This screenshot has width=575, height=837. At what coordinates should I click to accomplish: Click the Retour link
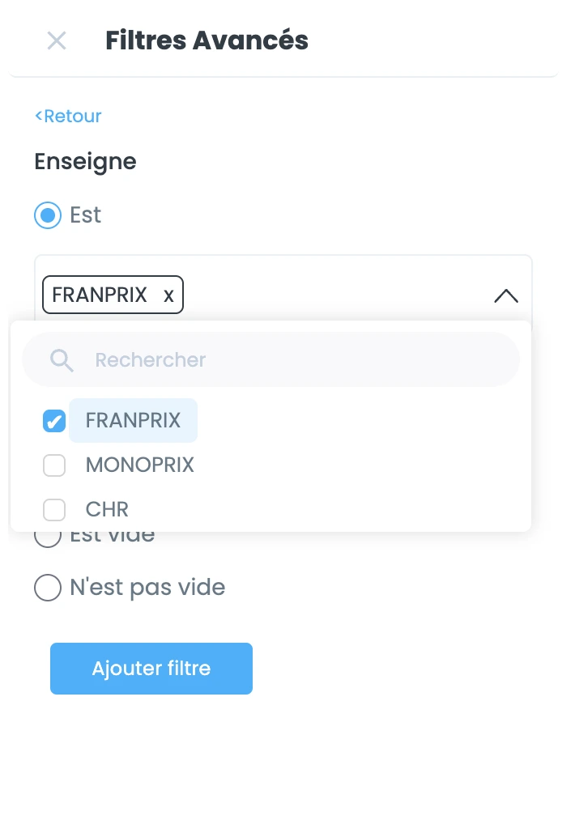(x=73, y=116)
